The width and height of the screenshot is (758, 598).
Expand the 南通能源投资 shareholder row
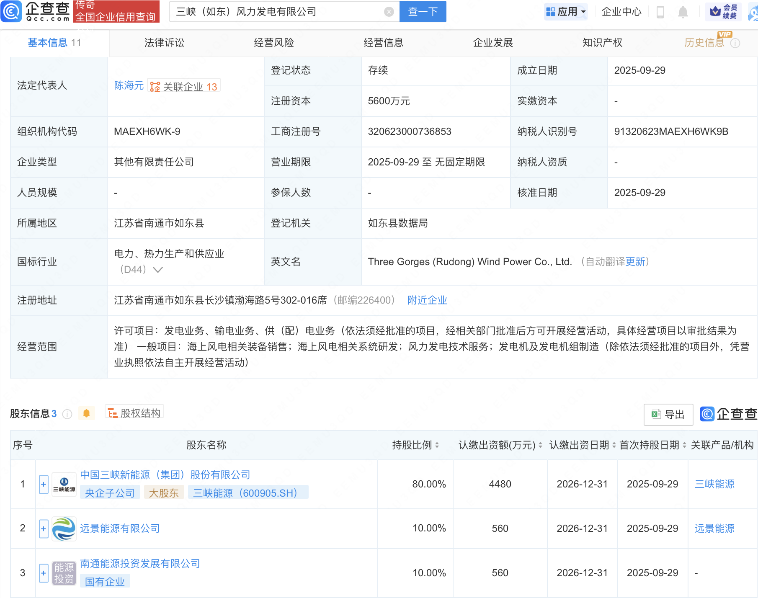44,573
